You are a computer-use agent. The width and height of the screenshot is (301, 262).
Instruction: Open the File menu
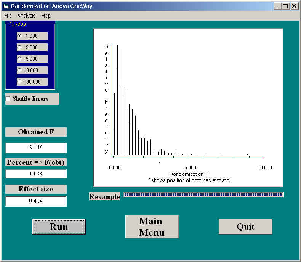click(x=8, y=16)
